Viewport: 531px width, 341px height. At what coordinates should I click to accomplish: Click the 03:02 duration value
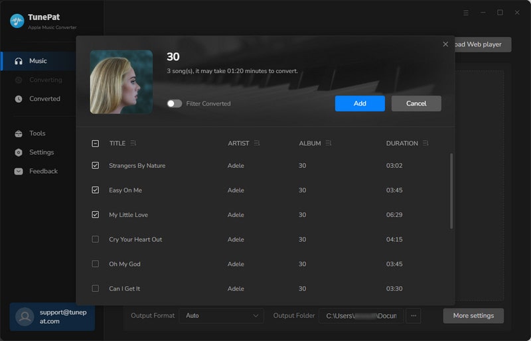pyautogui.click(x=394, y=166)
